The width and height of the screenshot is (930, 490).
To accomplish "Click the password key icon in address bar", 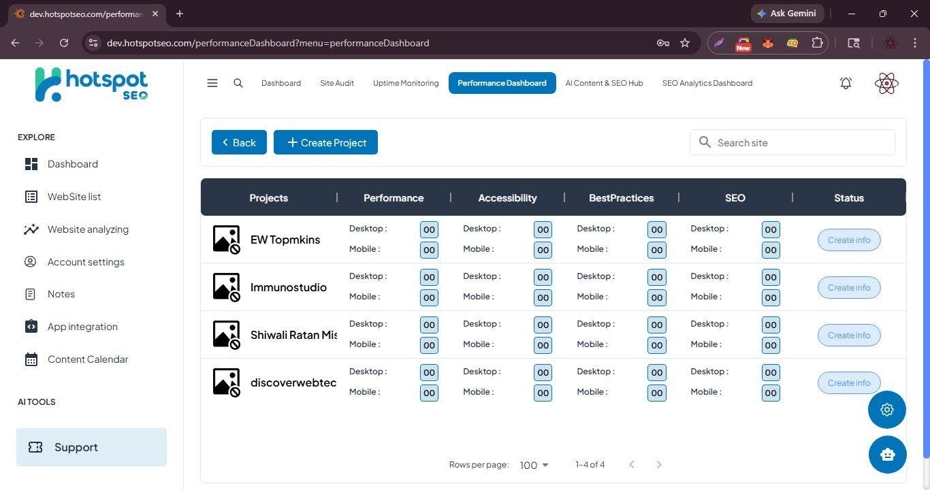I will tap(662, 43).
